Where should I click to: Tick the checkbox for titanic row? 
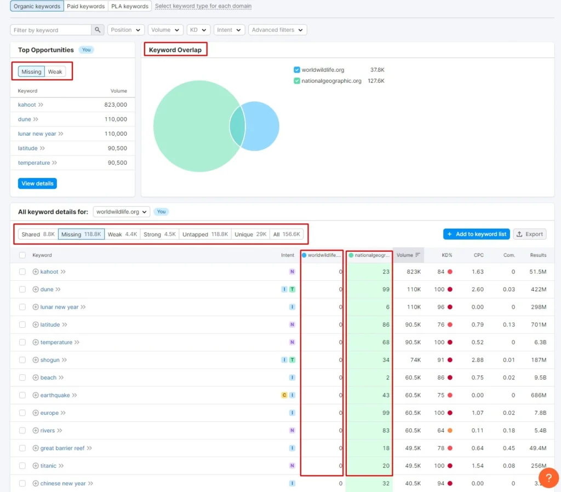tap(22, 466)
